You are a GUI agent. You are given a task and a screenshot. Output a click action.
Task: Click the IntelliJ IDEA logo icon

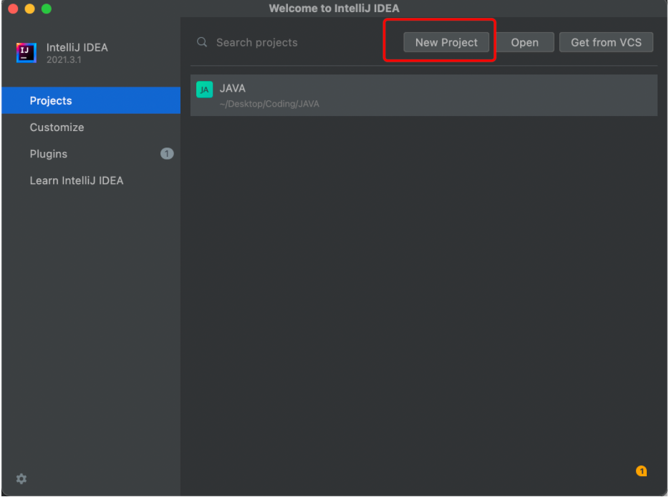click(26, 52)
